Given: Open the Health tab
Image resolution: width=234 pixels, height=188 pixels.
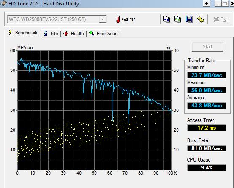Looking at the screenshot, I should (73, 34).
